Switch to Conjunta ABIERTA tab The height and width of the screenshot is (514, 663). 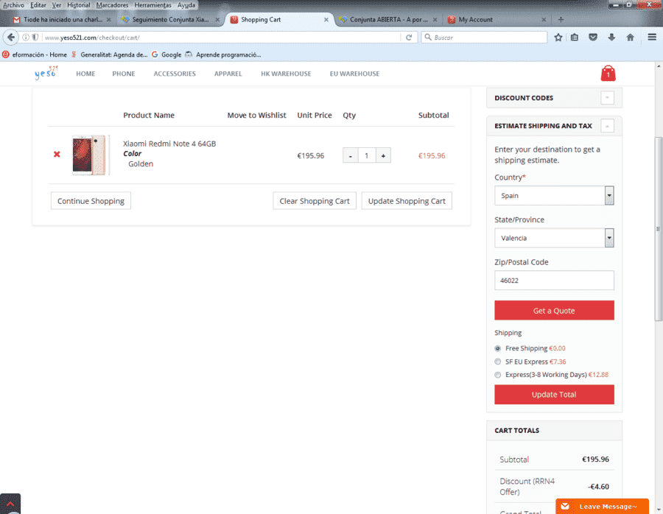click(x=388, y=19)
